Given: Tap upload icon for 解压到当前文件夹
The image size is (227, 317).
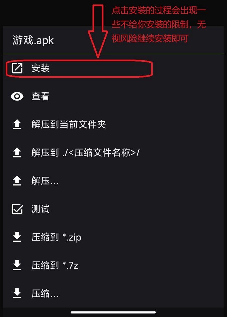Looking at the screenshot, I should [17, 124].
